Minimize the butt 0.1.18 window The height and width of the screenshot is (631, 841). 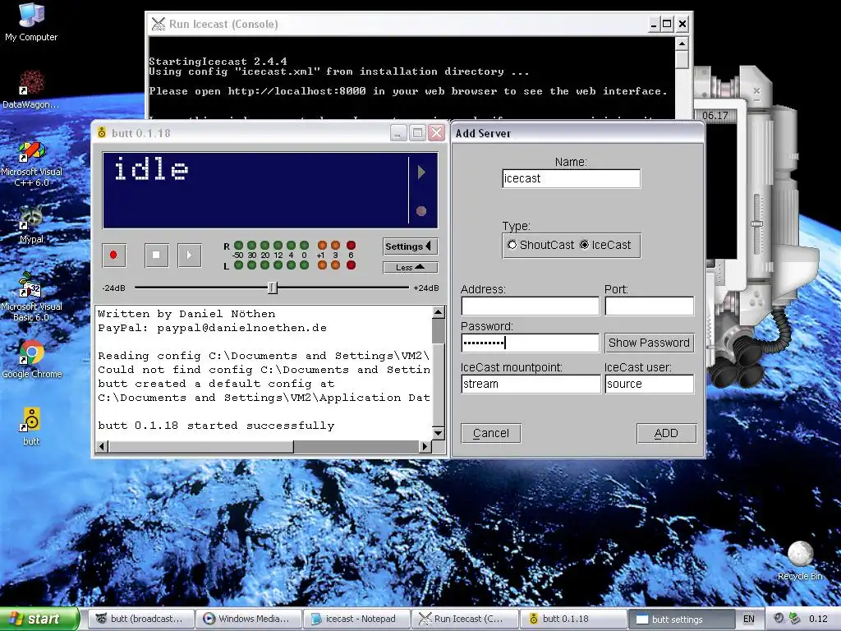(398, 132)
